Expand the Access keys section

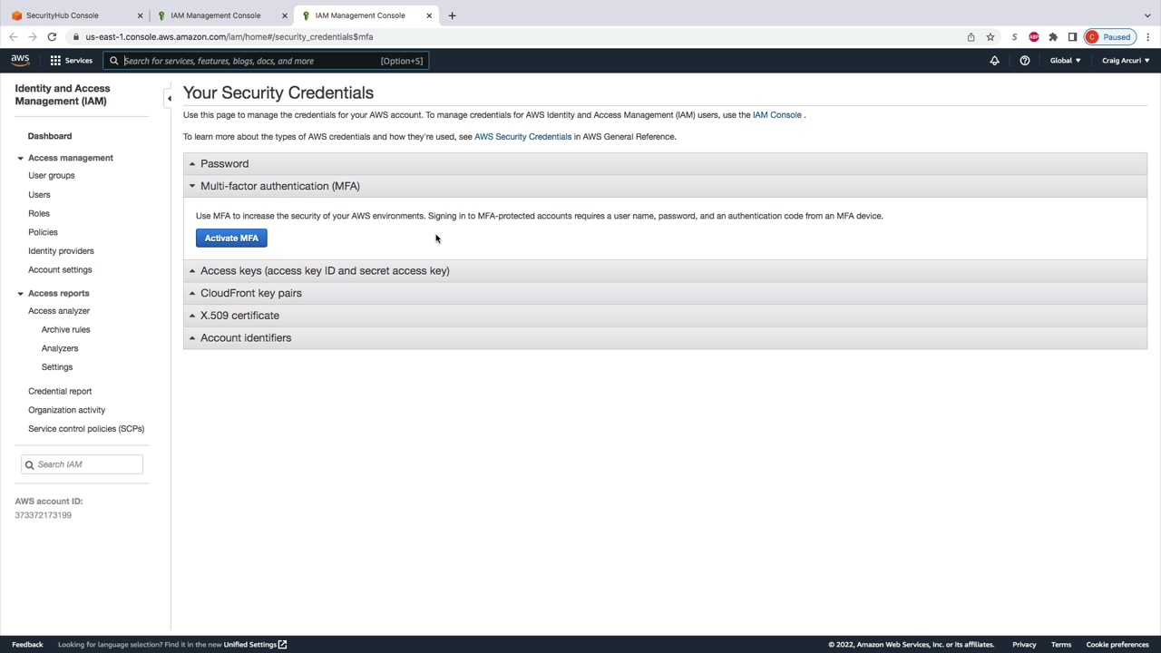pos(665,270)
